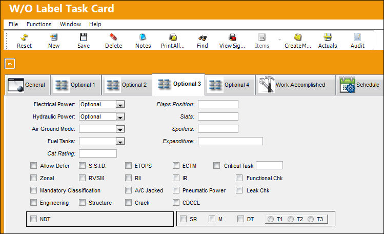This screenshot has width=384, height=234.
Task: Open the Help menu
Action: click(x=95, y=24)
